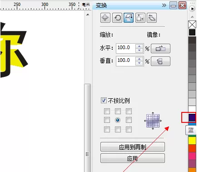Click the 应用 button

(133, 158)
